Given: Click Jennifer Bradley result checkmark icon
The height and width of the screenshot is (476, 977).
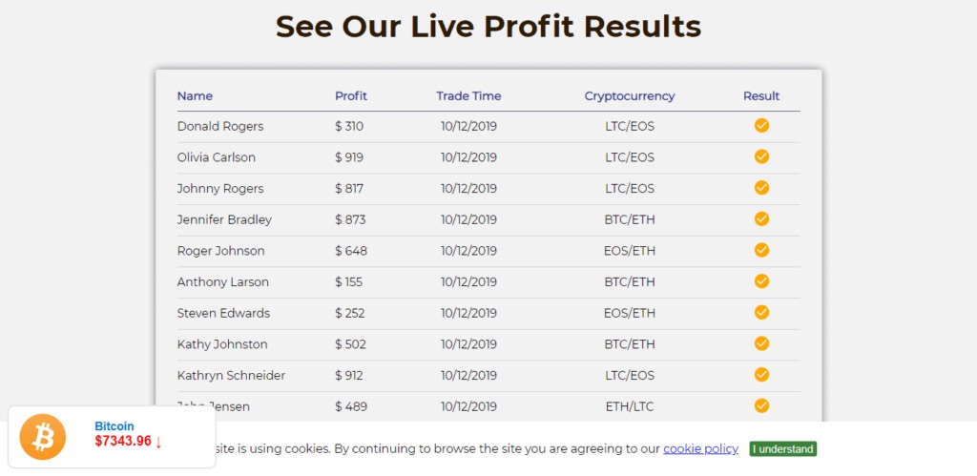Looking at the screenshot, I should [761, 219].
